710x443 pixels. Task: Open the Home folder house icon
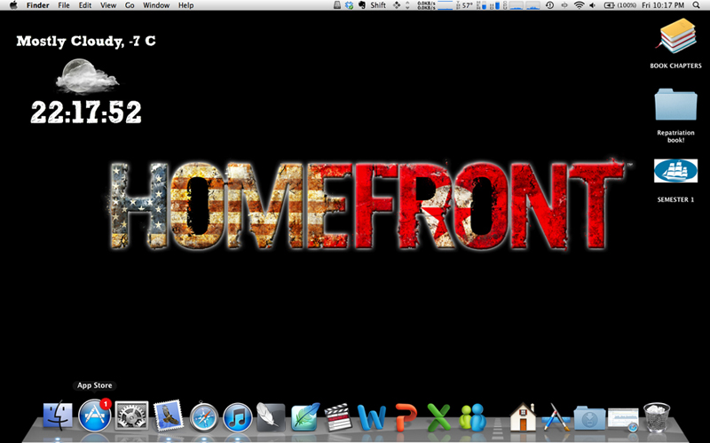pyautogui.click(x=523, y=416)
